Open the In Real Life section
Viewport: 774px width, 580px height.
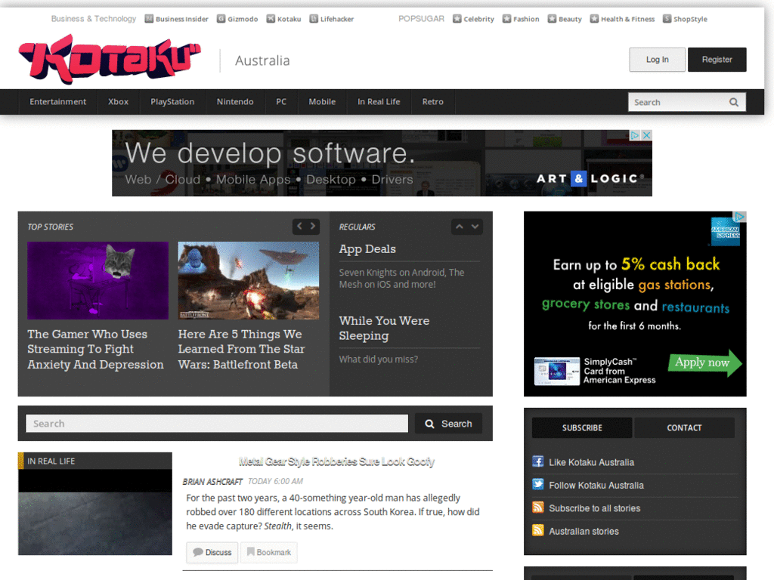(x=379, y=102)
